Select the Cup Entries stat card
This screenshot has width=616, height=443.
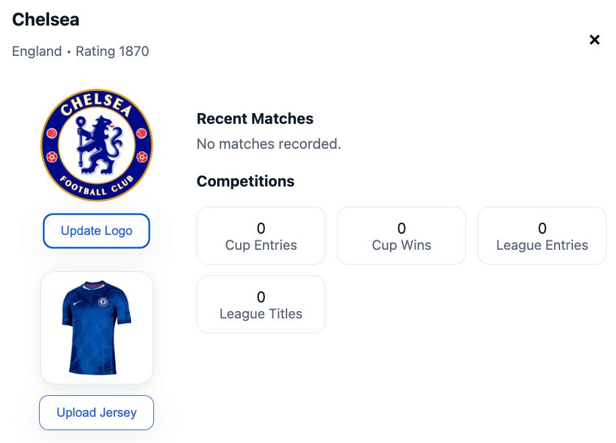coord(261,236)
